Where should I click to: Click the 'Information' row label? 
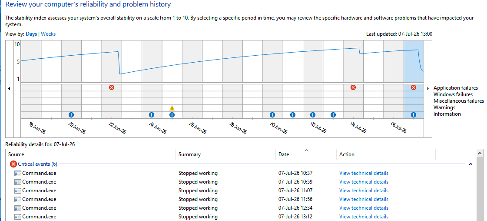coord(447,114)
